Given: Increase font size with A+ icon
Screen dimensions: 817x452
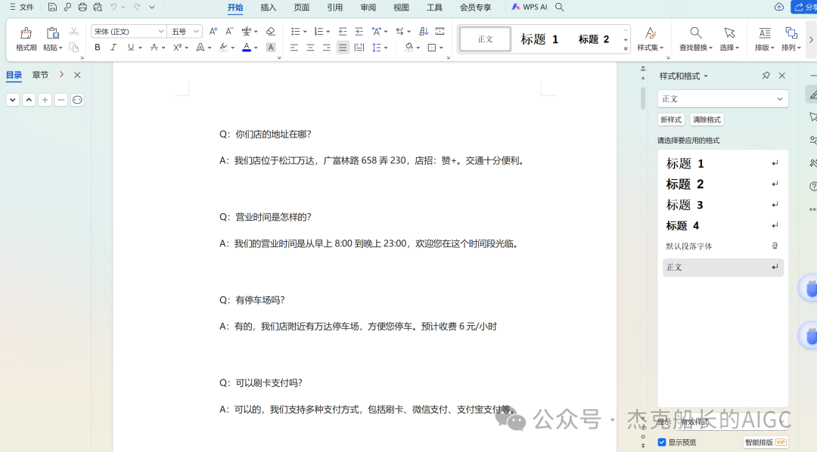Looking at the screenshot, I should tap(213, 31).
